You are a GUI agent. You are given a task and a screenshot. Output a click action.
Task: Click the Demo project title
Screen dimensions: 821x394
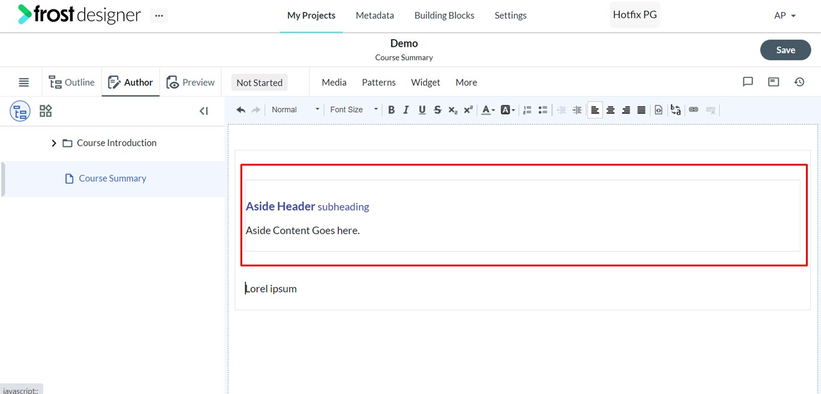point(404,43)
